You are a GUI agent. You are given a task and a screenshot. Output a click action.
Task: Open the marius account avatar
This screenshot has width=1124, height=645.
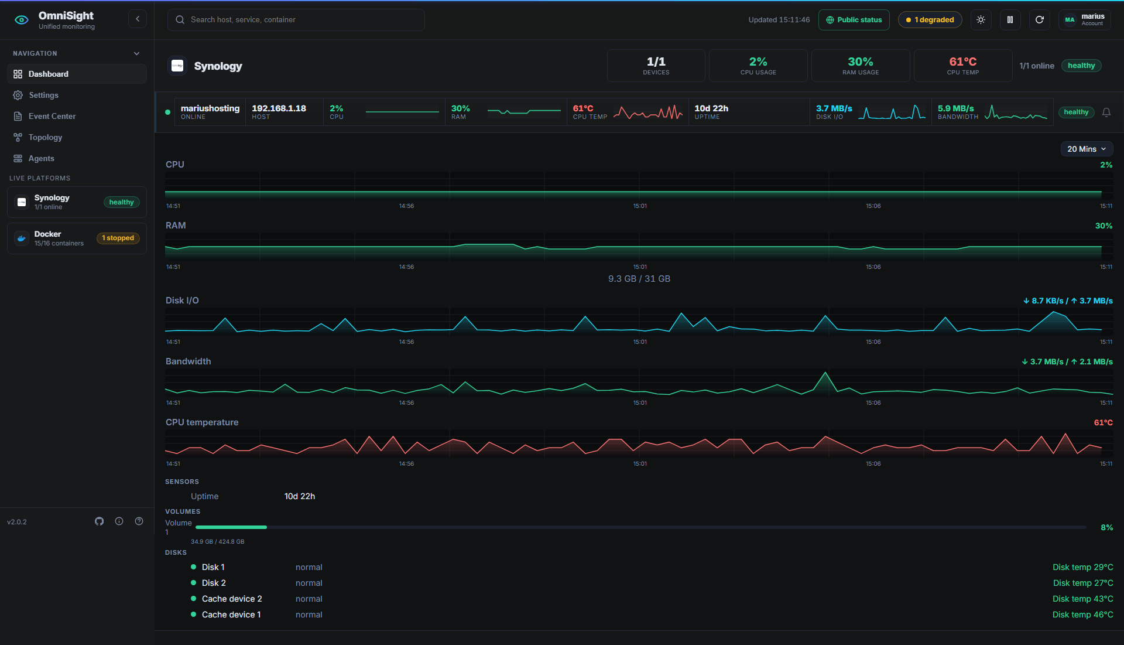(x=1070, y=20)
